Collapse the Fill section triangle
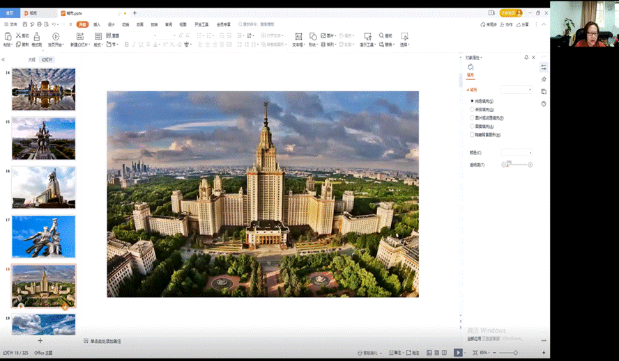The image size is (619, 361). (468, 90)
